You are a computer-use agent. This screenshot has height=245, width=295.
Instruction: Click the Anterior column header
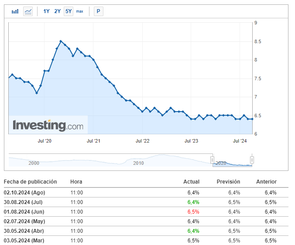point(266,182)
